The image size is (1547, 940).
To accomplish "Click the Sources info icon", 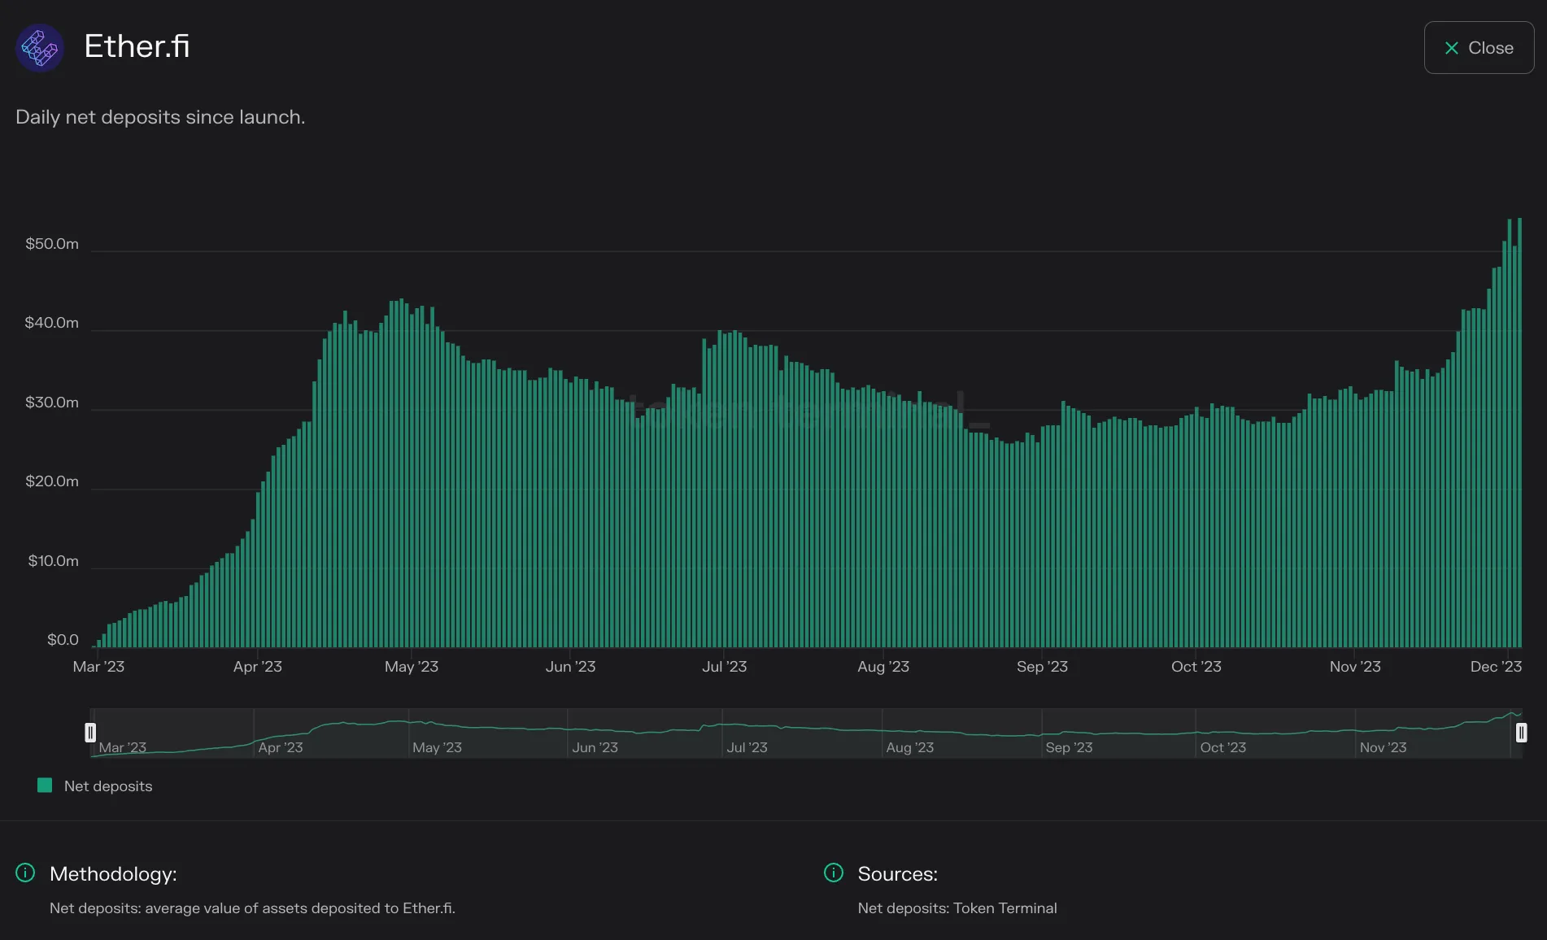I will click(834, 873).
